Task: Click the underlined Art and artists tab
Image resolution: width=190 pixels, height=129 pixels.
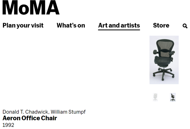Action: click(x=119, y=25)
